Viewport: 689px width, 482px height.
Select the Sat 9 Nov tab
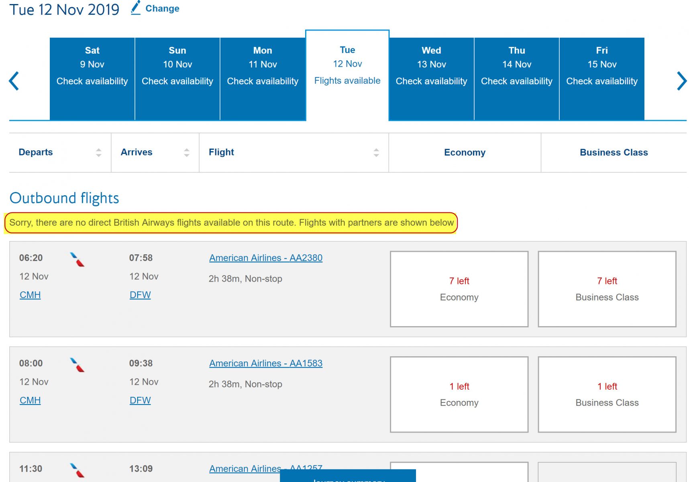click(92, 79)
